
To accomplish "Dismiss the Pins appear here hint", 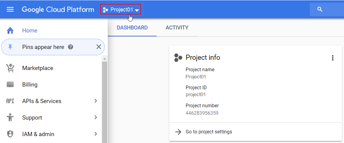I will 98,47.
